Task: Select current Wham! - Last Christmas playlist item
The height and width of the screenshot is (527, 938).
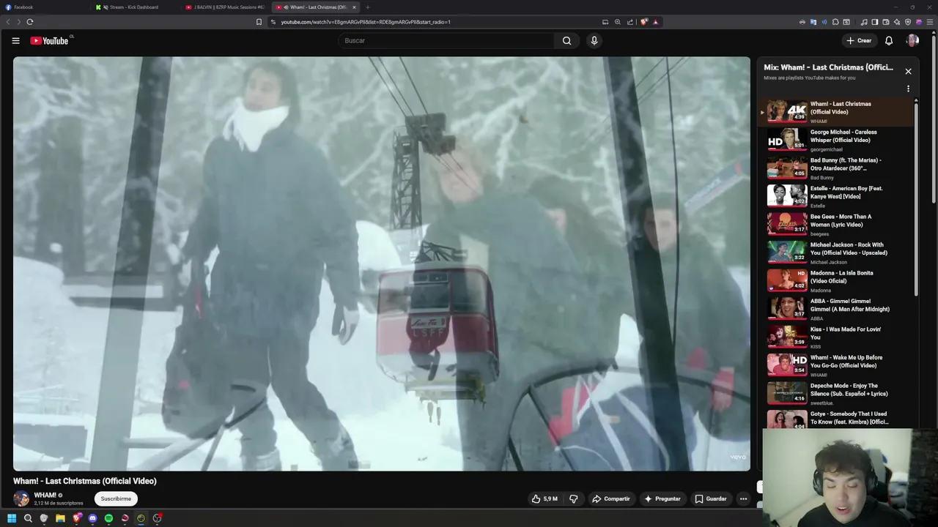Action: click(835, 112)
